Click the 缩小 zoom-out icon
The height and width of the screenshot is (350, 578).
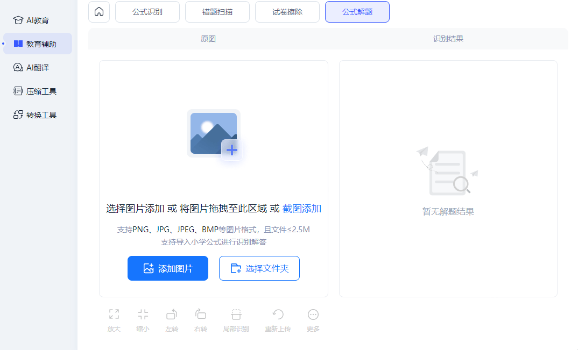click(x=143, y=315)
